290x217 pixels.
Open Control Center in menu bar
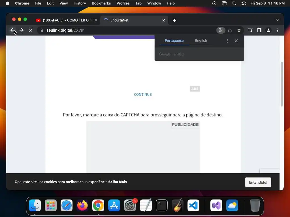[x=244, y=3]
